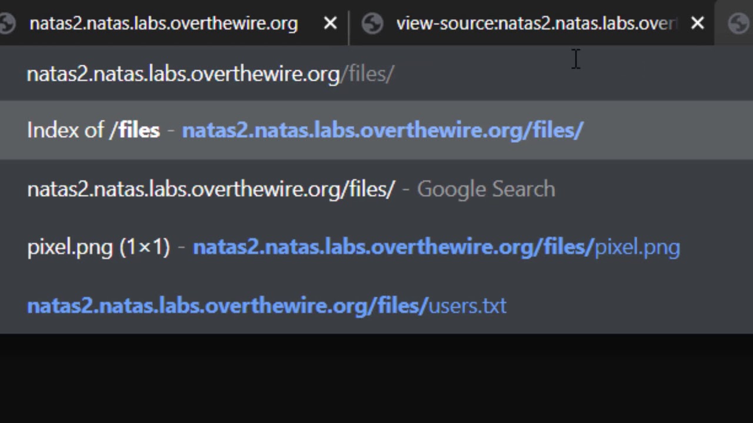Viewport: 753px width, 423px height.
Task: Select the /files/users.txt suggestion
Action: 376,305
